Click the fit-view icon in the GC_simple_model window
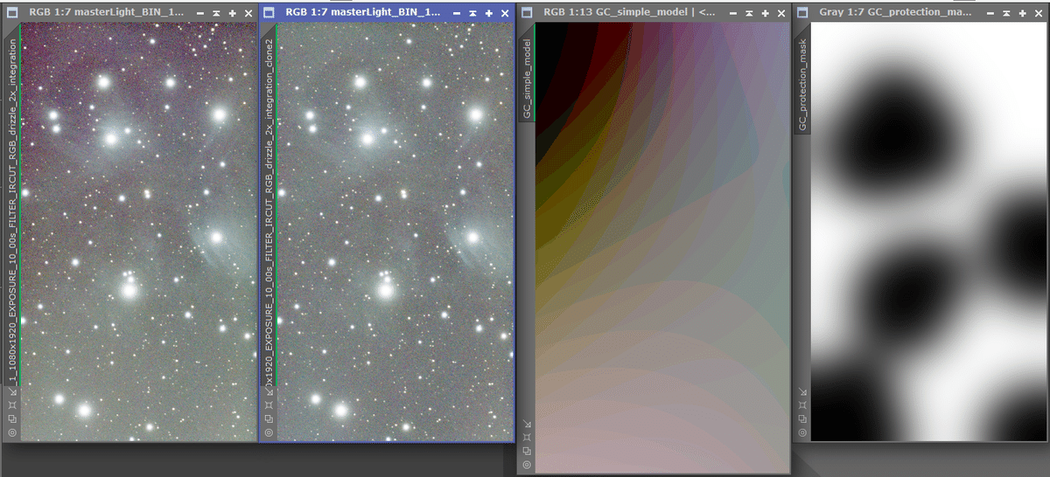 tap(527, 438)
